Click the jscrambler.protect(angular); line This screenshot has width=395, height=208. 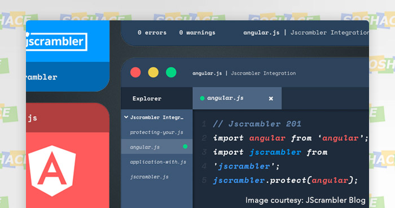click(285, 180)
